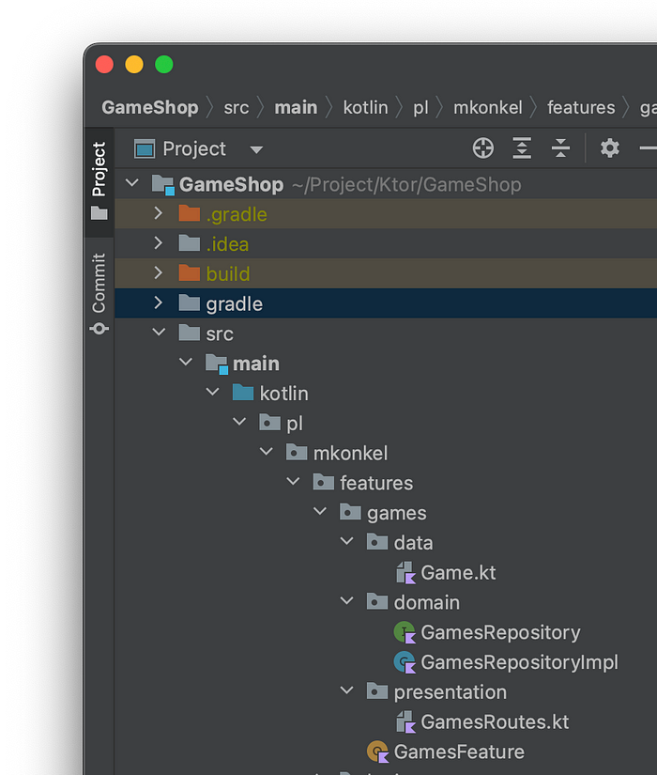Click features in the breadcrumb bar
Screen dimensions: 657x775
[x=581, y=107]
